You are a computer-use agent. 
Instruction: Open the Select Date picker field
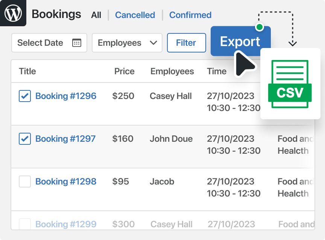tap(49, 43)
